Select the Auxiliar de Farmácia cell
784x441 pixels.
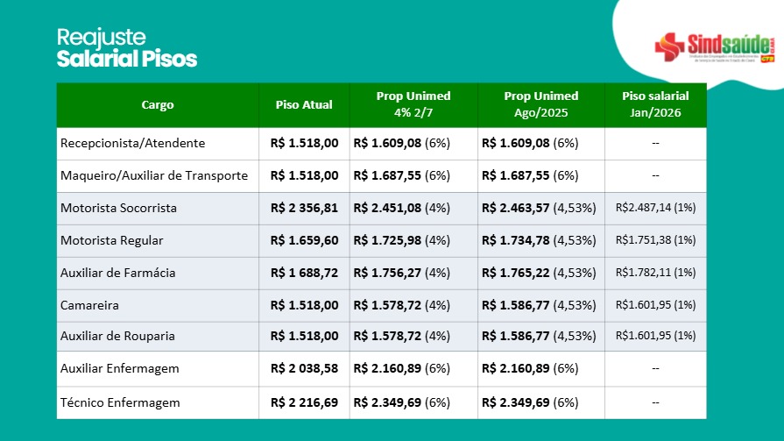[x=117, y=273]
